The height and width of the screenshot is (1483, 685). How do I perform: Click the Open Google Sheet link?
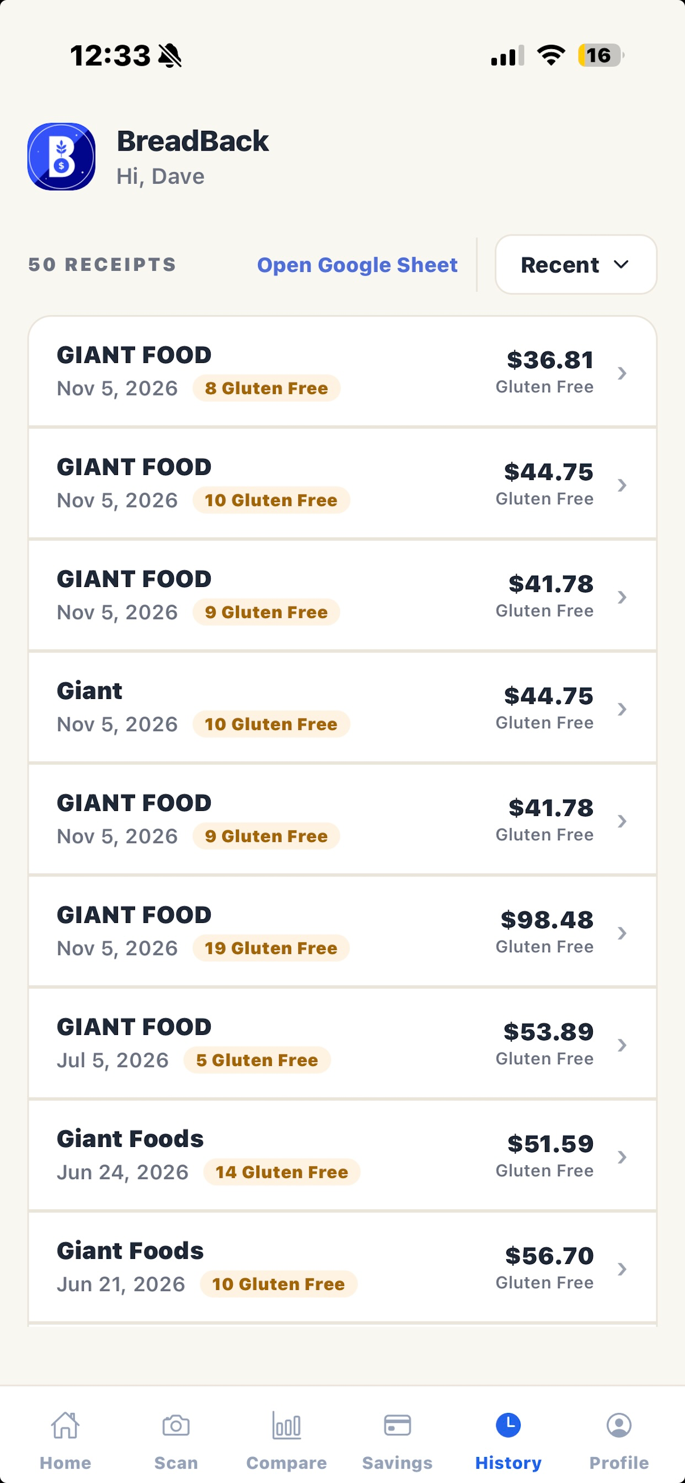pyautogui.click(x=357, y=265)
